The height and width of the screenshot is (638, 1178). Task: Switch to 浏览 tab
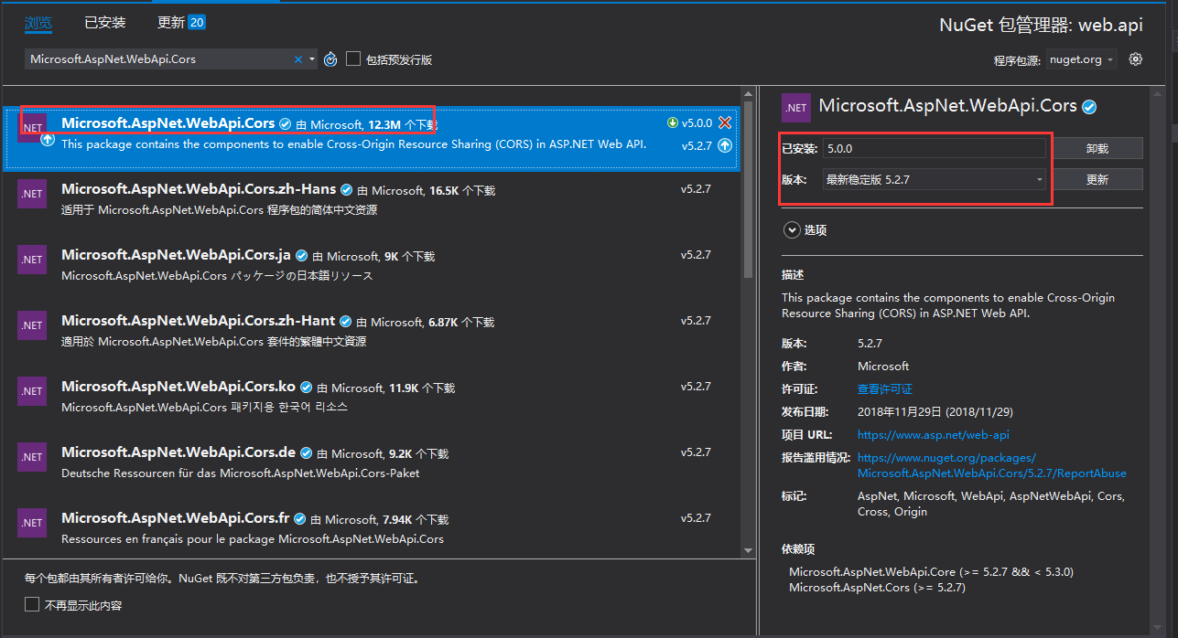tap(38, 22)
